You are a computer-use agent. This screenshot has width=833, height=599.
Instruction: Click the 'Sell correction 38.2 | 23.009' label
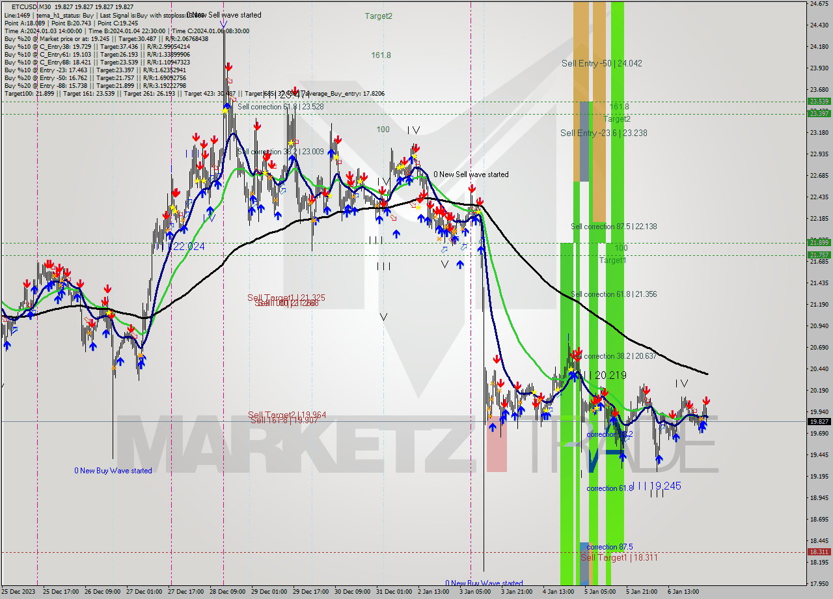coord(280,152)
